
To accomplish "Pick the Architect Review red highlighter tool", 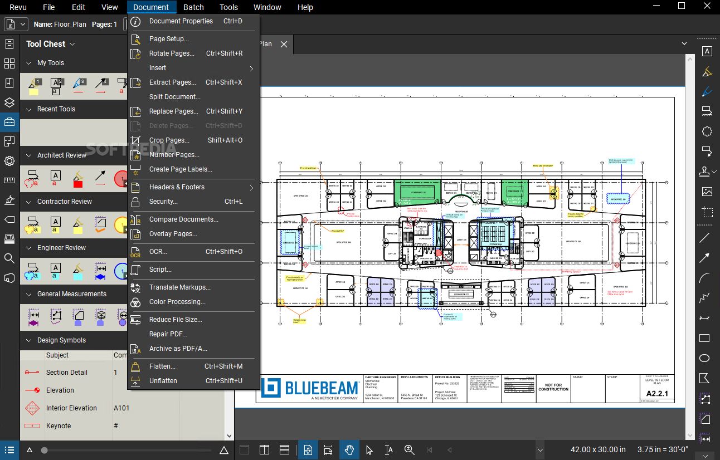I will [77, 178].
